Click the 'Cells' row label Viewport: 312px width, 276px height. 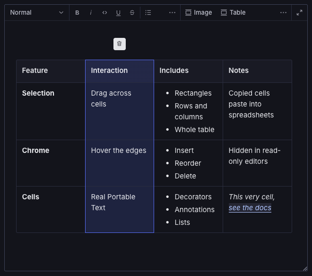click(x=31, y=197)
